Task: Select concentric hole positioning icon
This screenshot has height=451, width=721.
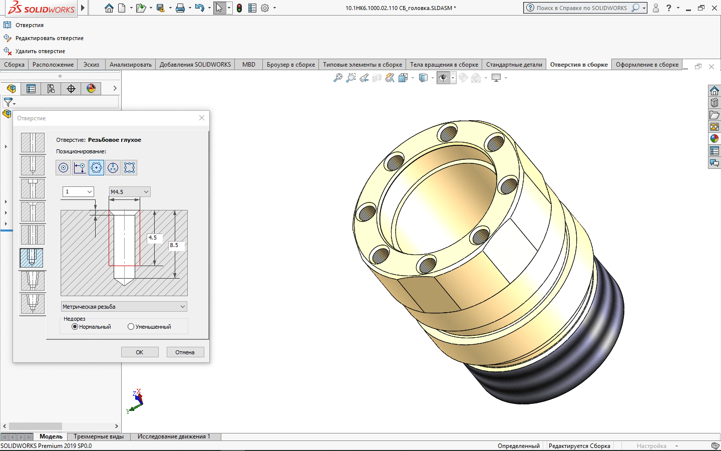Action: click(x=63, y=168)
